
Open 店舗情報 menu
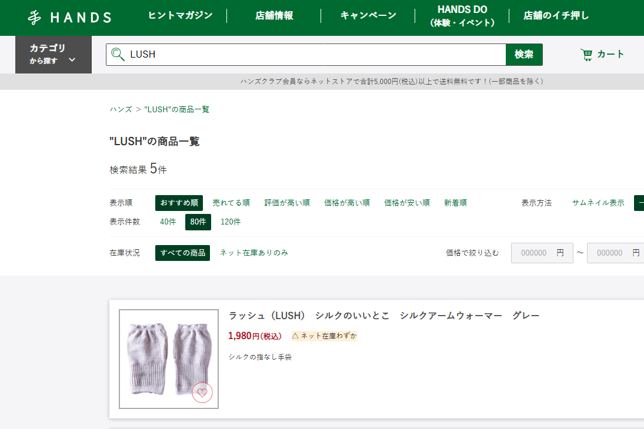pyautogui.click(x=274, y=16)
